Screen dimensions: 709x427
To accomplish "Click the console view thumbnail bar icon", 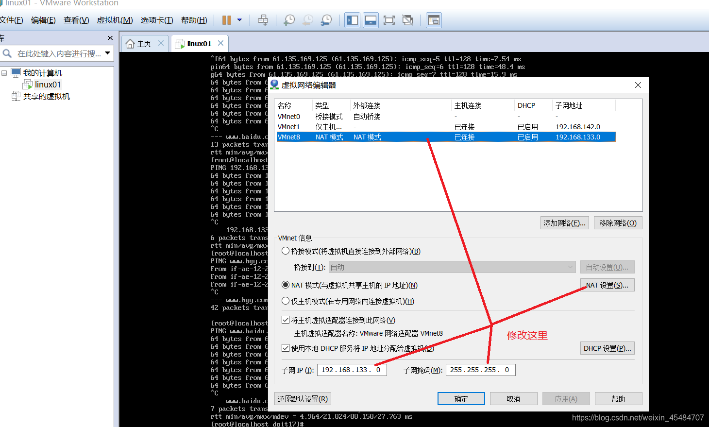I will pos(371,20).
